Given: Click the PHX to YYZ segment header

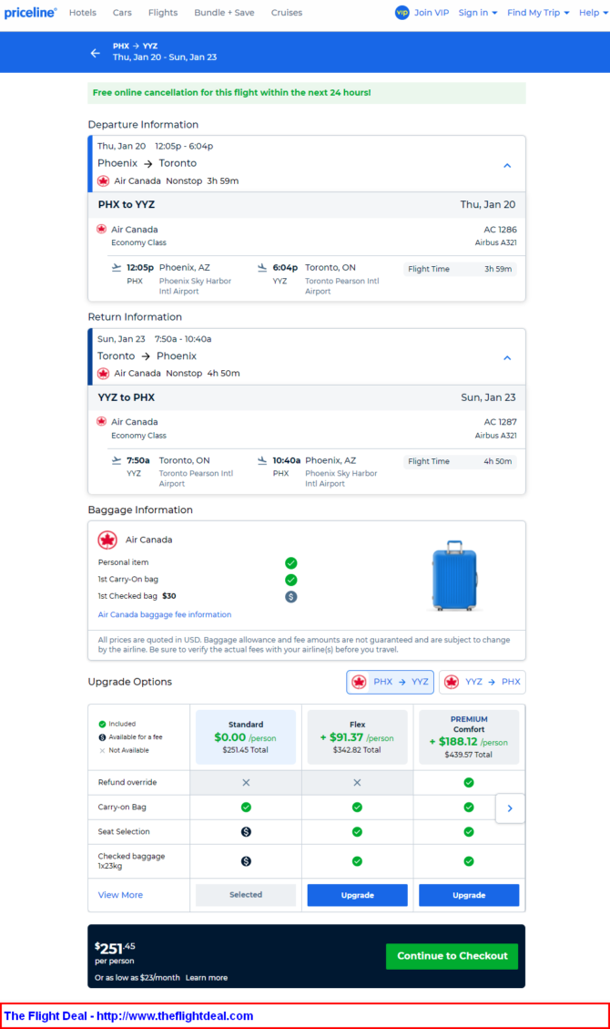Looking at the screenshot, I should point(307,205).
